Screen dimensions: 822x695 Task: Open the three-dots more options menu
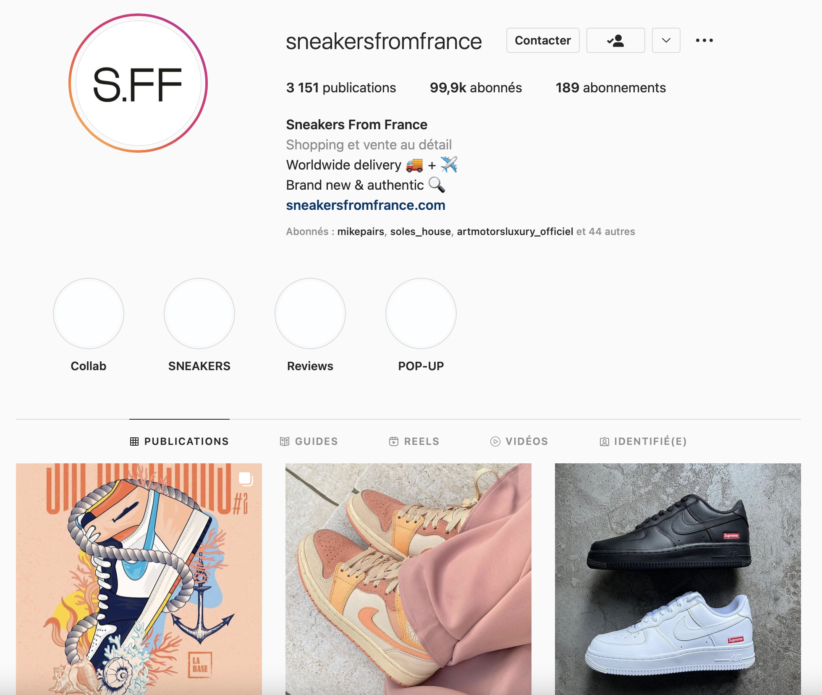point(704,40)
